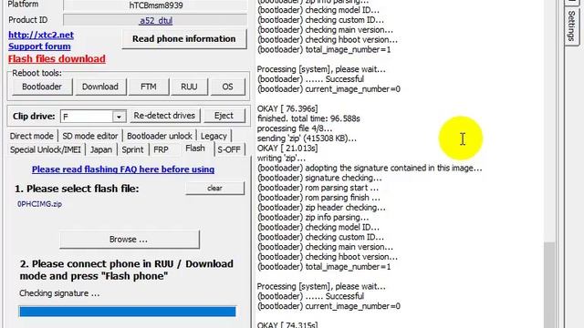Image resolution: width=584 pixels, height=328 pixels.
Task: Click the Clip drive F combo box field
Action: tap(93, 117)
